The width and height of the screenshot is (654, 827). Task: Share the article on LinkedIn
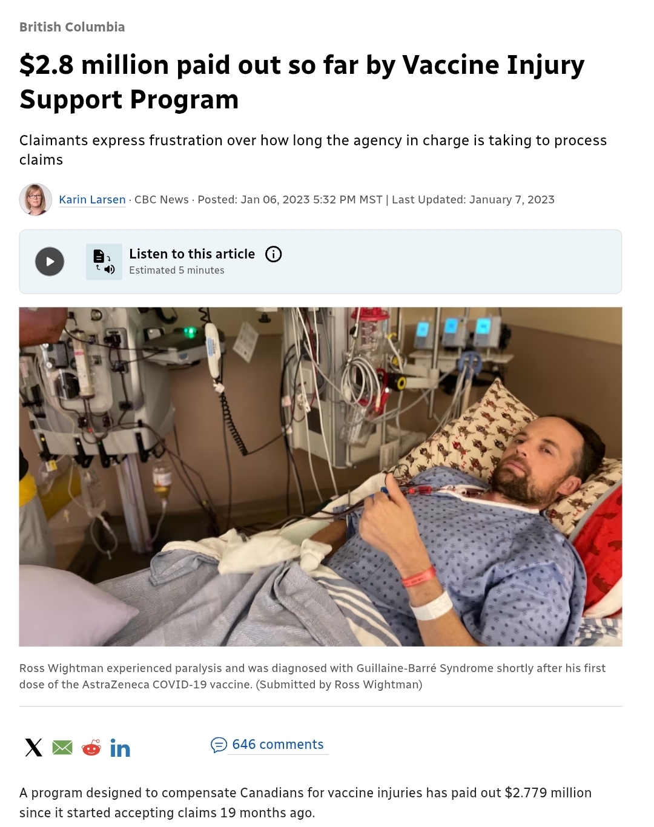120,748
